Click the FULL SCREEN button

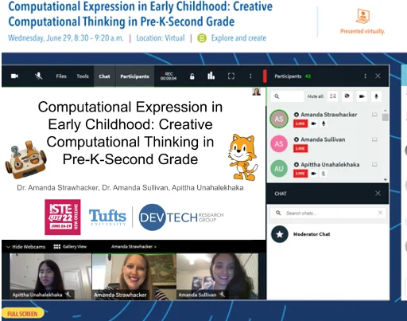[22, 314]
